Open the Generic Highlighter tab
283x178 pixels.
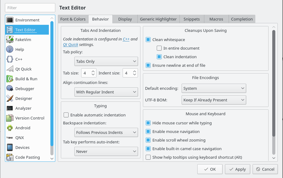point(158,19)
